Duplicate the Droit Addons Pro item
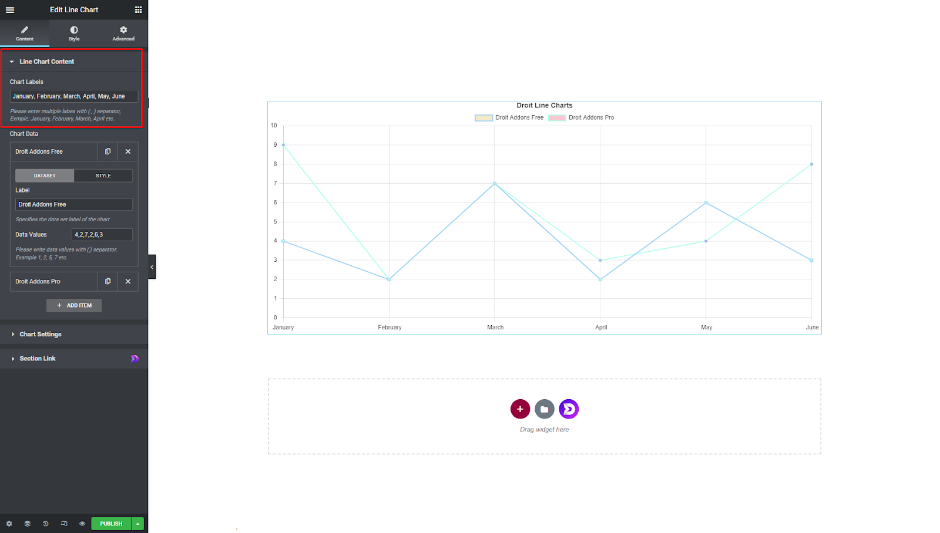The image size is (940, 533). pyautogui.click(x=108, y=282)
